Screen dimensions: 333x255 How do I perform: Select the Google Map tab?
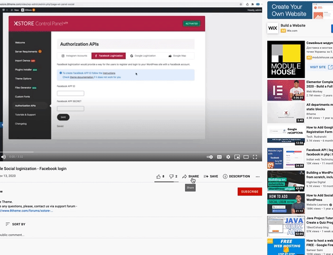click(x=177, y=56)
